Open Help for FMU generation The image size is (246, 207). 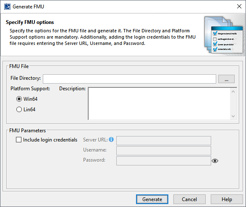click(227, 199)
